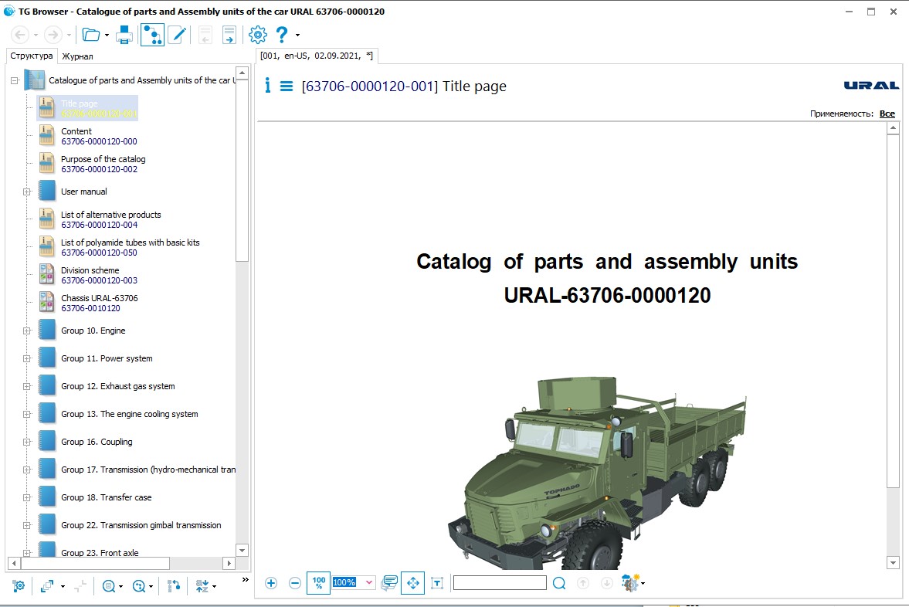
Task: Click the tree vertical scrollbar up arrow
Action: tap(243, 73)
